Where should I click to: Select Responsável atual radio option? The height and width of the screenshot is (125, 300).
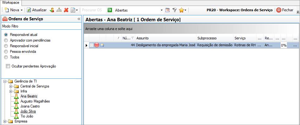point(6,35)
